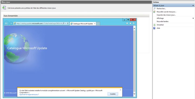Go forward with the browser forward arrow

point(11,23)
